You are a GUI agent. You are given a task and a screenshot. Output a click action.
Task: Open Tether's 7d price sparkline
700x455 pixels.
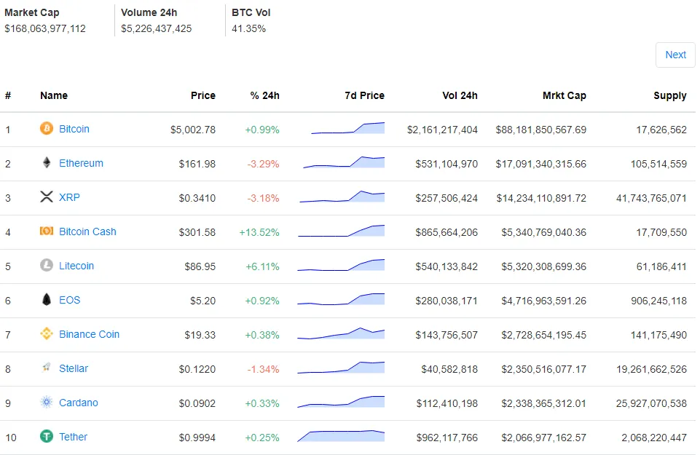click(x=341, y=436)
